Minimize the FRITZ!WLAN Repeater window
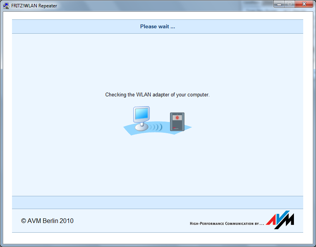This screenshot has height=247, width=316. 278,4
